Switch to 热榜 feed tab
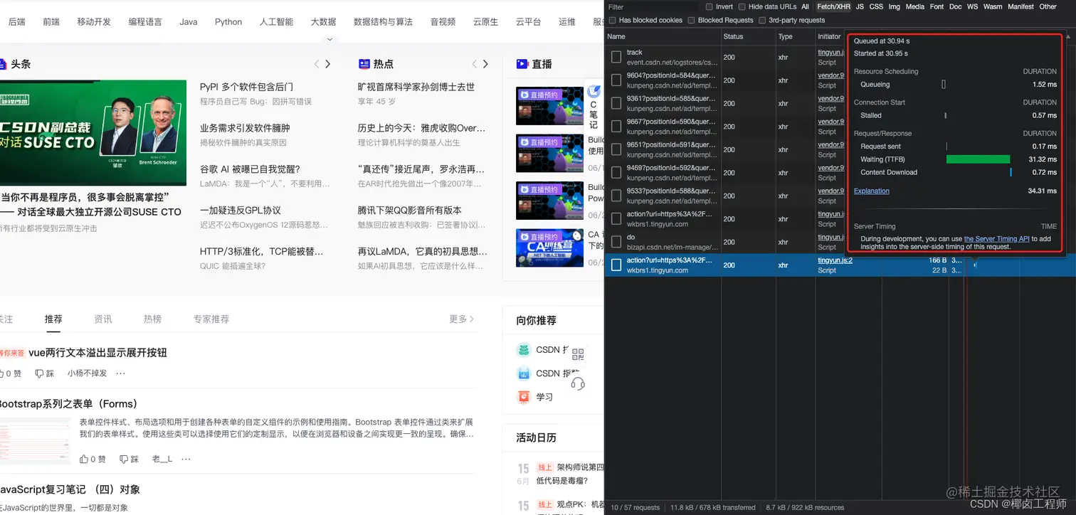1076x515 pixels. pos(152,319)
